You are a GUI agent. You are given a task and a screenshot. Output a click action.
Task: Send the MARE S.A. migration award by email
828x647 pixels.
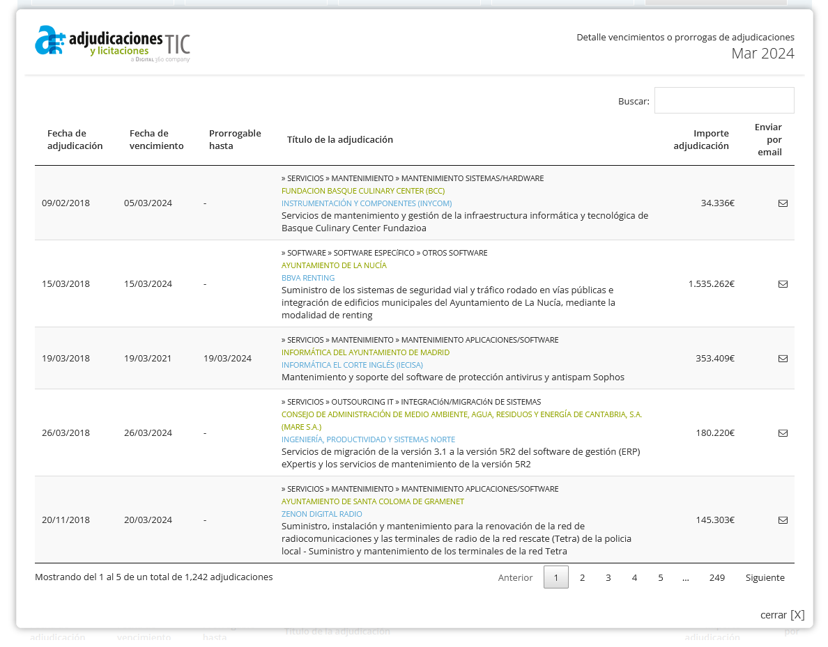click(783, 432)
